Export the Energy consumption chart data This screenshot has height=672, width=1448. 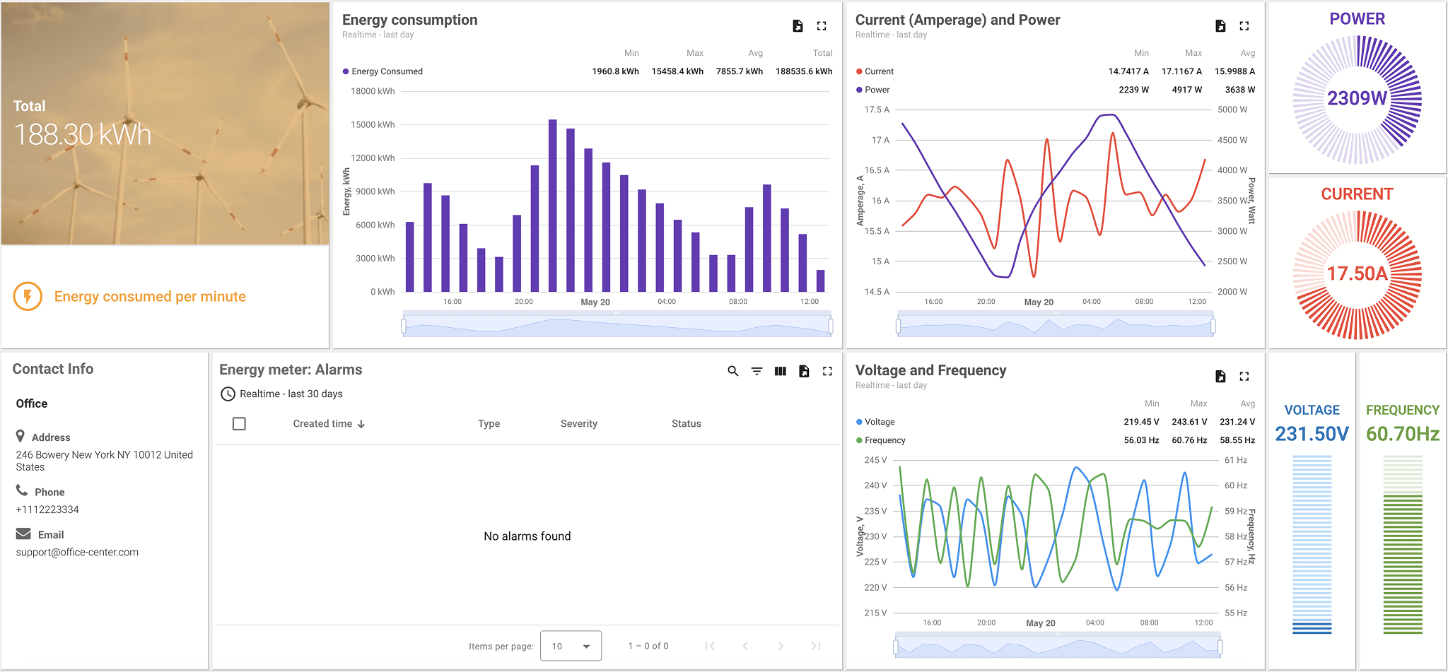797,25
